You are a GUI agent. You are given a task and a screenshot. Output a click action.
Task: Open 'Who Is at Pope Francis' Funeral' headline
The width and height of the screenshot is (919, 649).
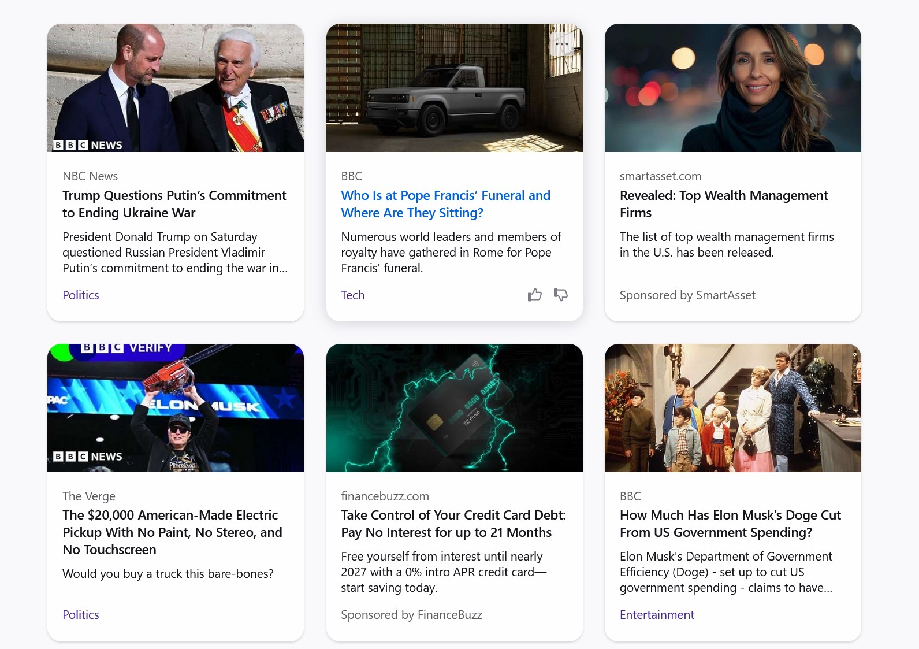click(445, 204)
